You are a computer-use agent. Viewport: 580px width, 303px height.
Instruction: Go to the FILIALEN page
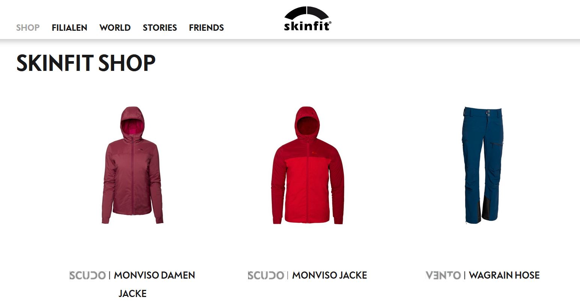[69, 28]
